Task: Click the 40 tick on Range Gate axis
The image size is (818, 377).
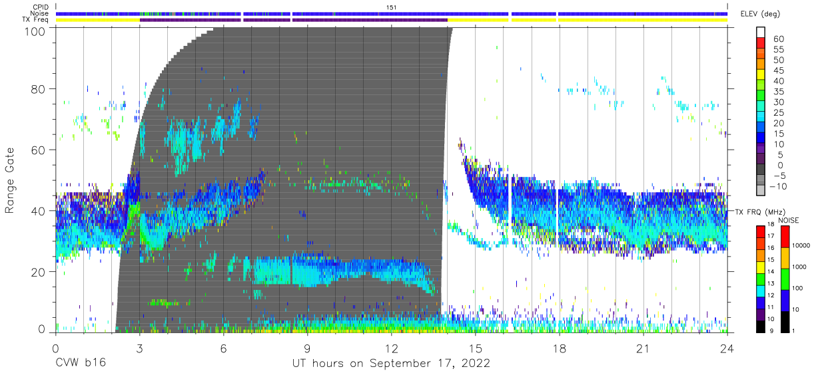Action: click(39, 211)
